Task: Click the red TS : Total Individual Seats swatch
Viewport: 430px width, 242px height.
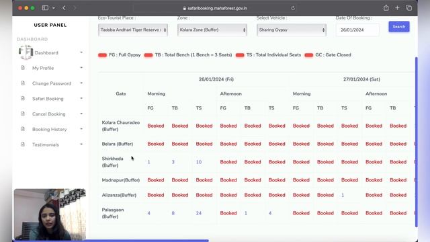Action: pyautogui.click(x=240, y=55)
